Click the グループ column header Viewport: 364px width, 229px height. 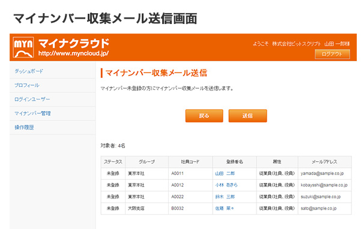pyautogui.click(x=147, y=162)
